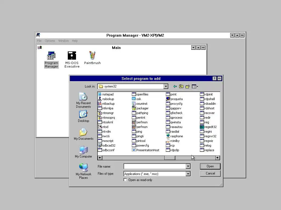Select the regsvr32 file entry

tap(208, 136)
